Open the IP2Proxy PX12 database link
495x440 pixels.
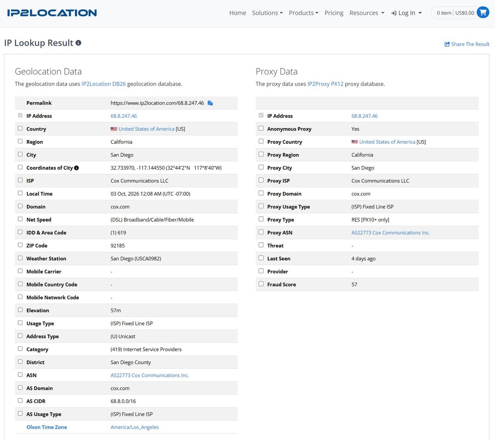coord(325,84)
